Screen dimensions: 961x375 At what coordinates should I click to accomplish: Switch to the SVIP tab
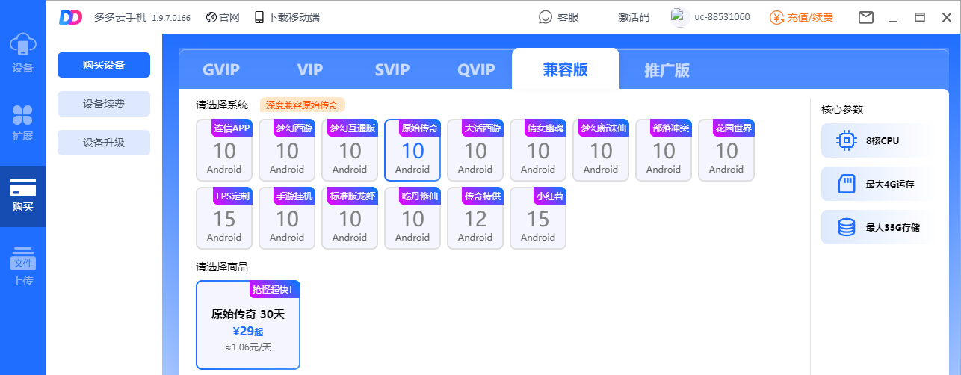[392, 70]
